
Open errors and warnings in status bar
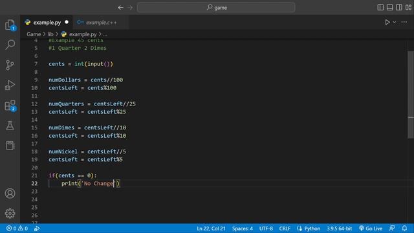pos(17,228)
